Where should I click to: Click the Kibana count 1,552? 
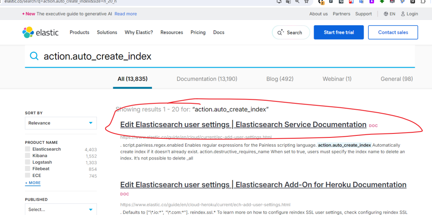(x=91, y=156)
